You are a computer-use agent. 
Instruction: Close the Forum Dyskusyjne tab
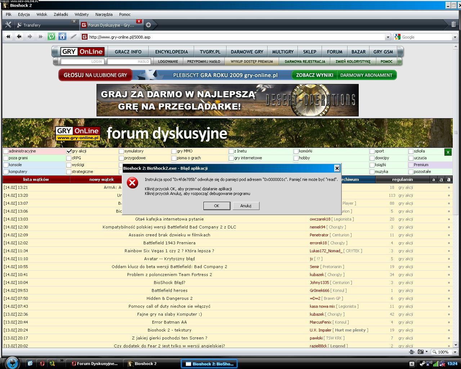[x=139, y=21]
